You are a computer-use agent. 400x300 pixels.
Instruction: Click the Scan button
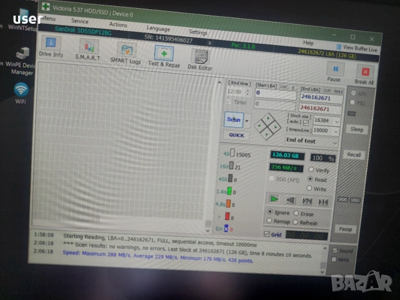click(x=234, y=119)
